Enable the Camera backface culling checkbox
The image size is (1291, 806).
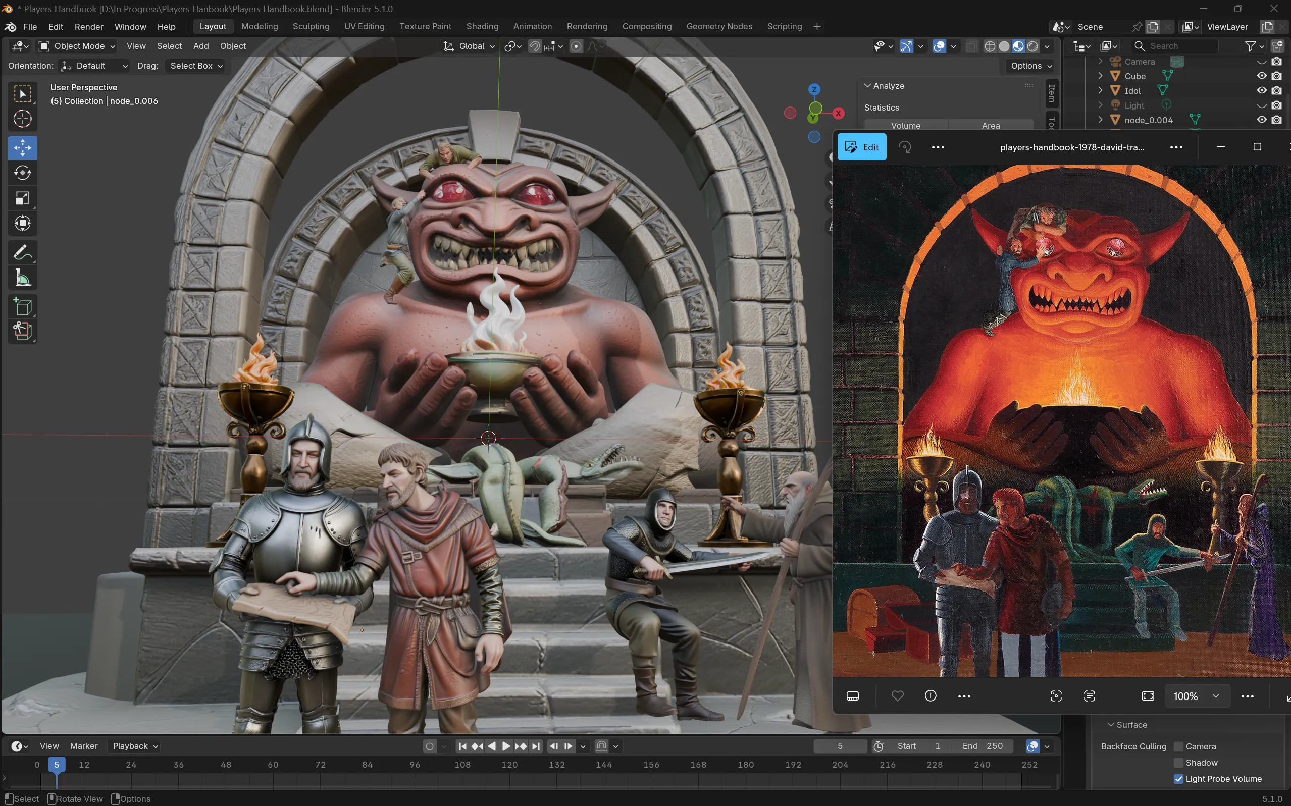(1179, 746)
